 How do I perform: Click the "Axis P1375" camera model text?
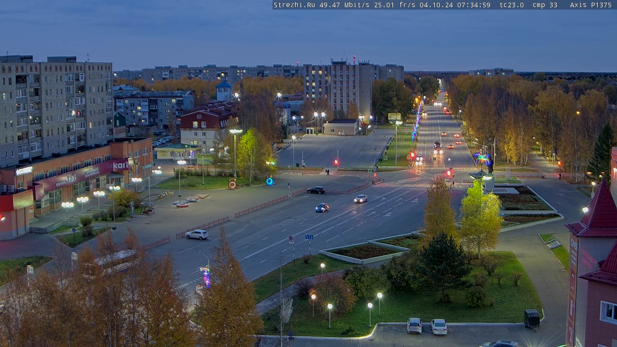click(x=591, y=5)
